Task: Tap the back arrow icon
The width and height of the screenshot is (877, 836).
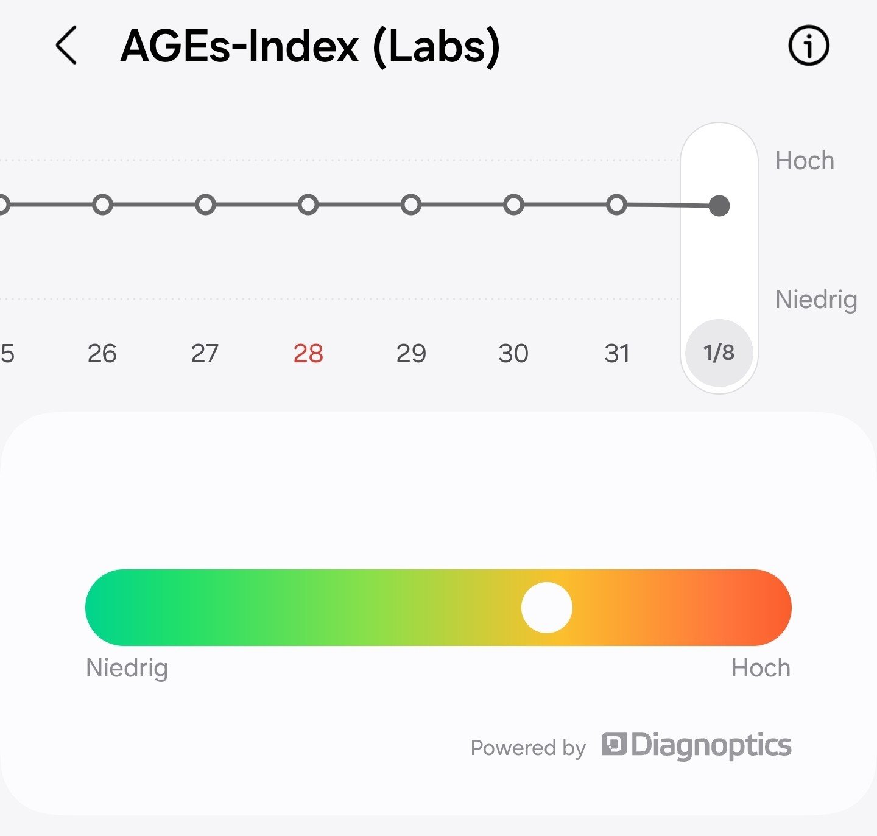Action: tap(66, 46)
